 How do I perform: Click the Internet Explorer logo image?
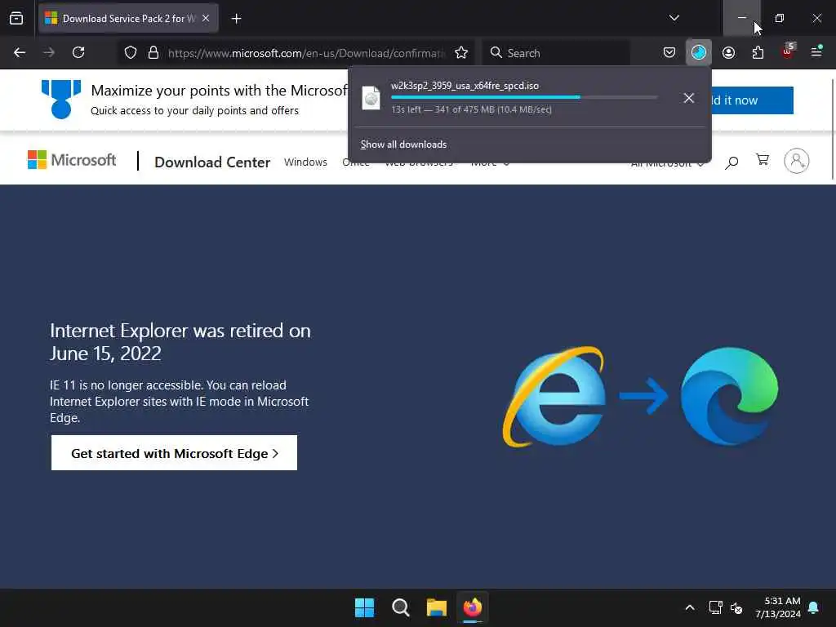[x=554, y=396]
